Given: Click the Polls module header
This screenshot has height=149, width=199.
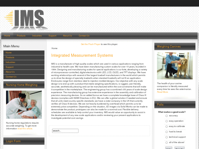Looking at the screenshot, I should (x=175, y=105).
